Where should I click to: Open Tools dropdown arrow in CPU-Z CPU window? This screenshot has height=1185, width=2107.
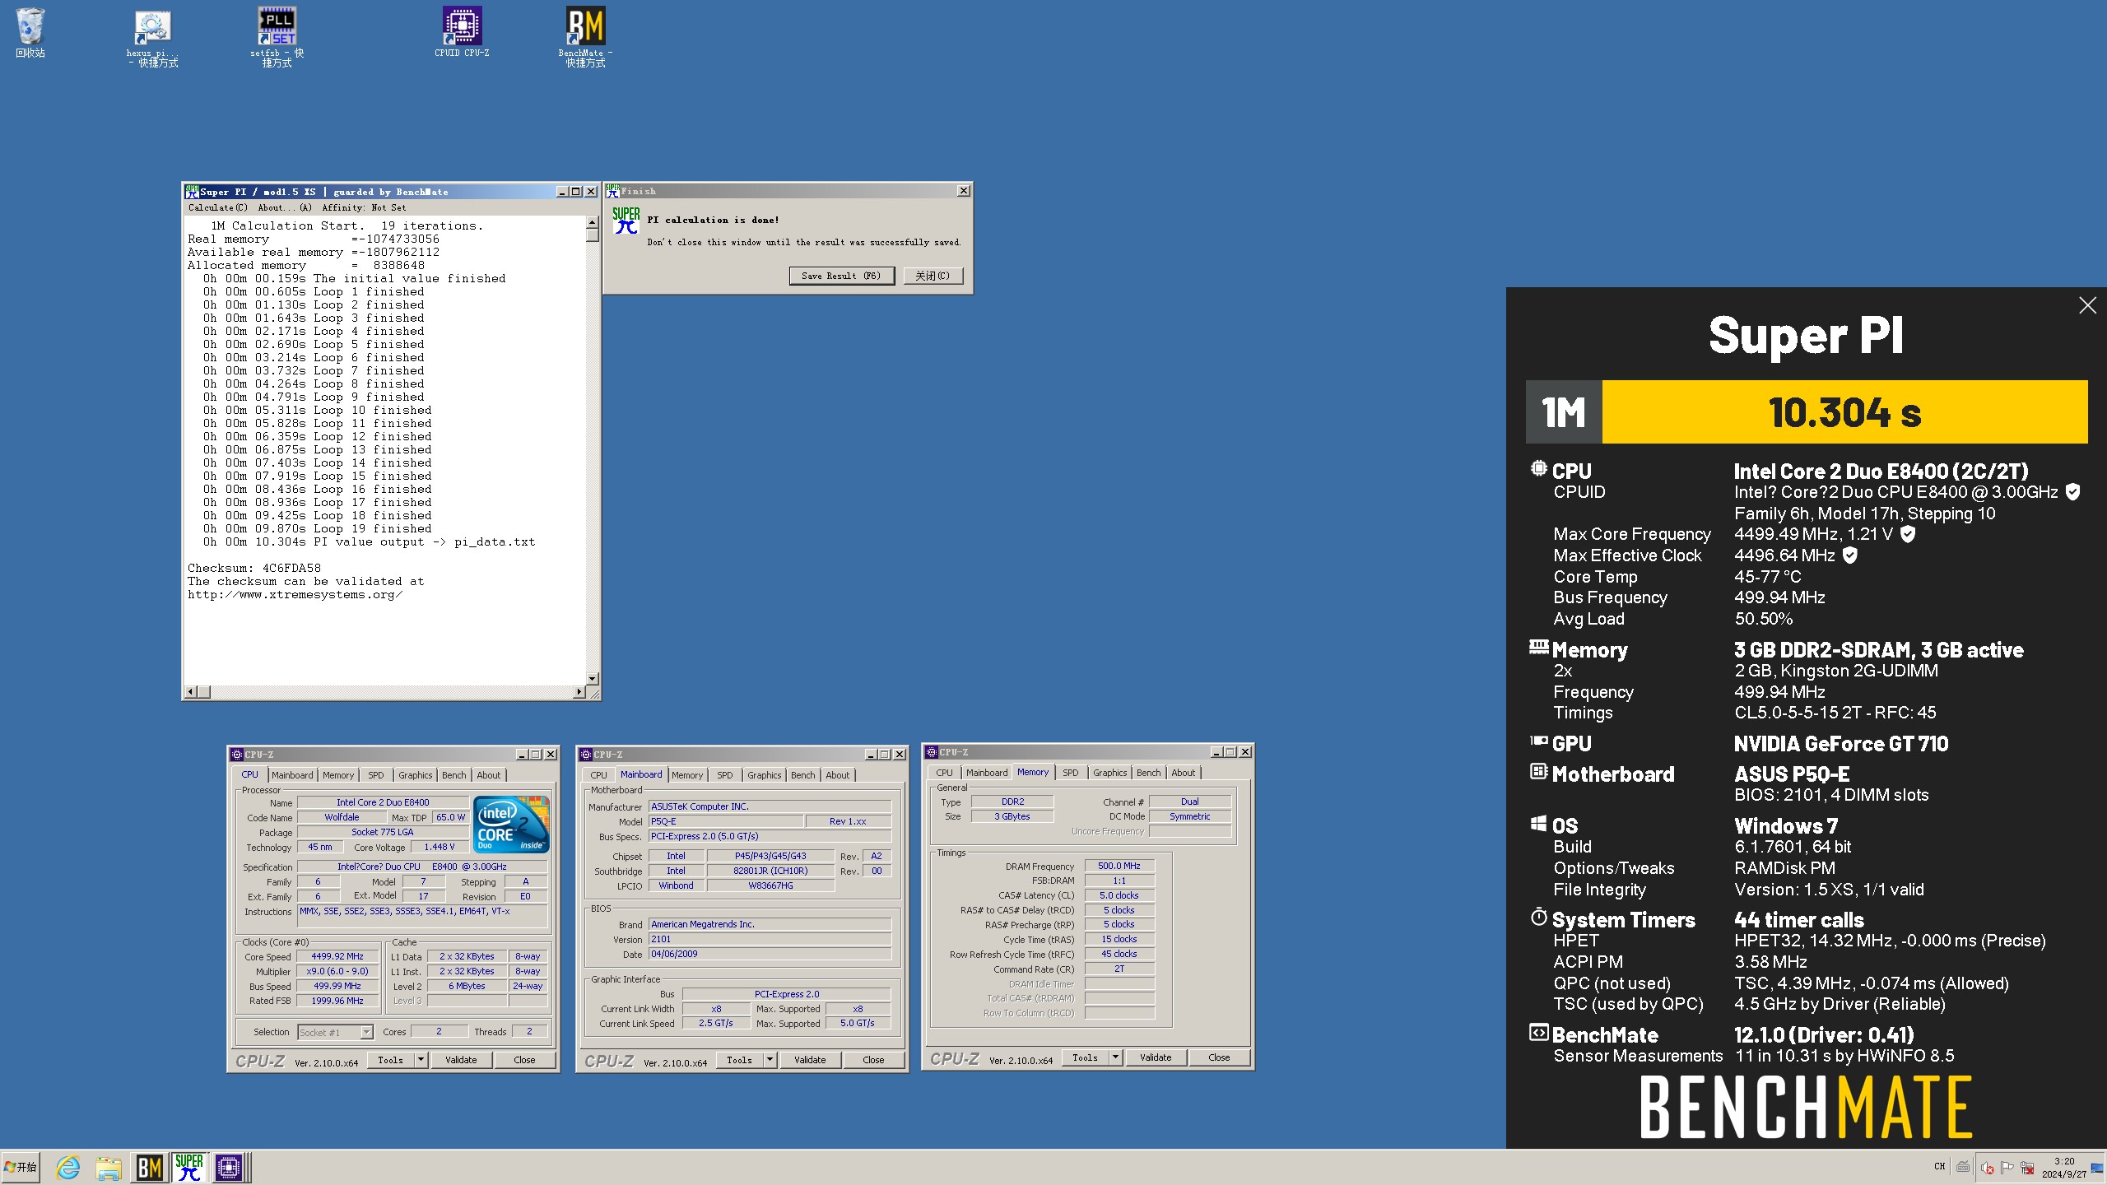coord(421,1060)
